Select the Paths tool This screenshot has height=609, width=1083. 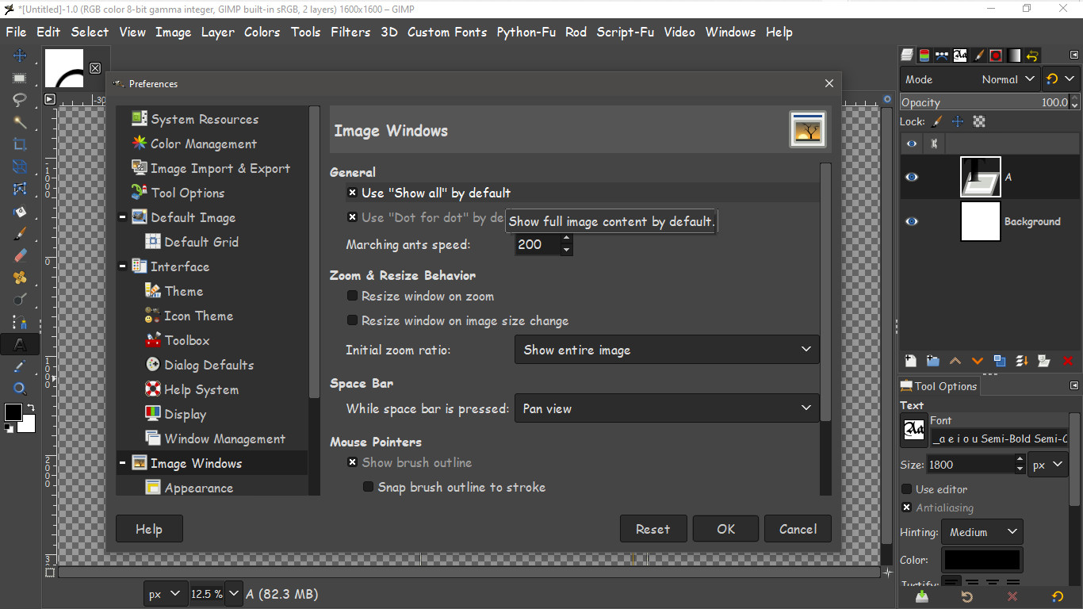pyautogui.click(x=20, y=322)
